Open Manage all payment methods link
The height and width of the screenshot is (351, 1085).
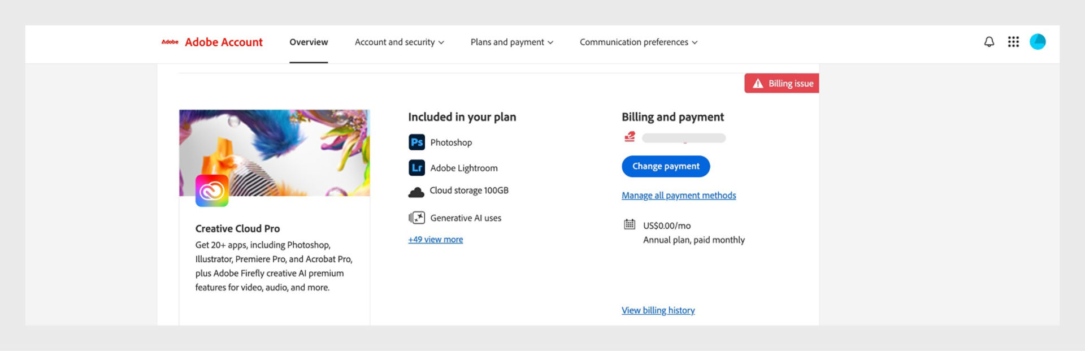tap(679, 196)
